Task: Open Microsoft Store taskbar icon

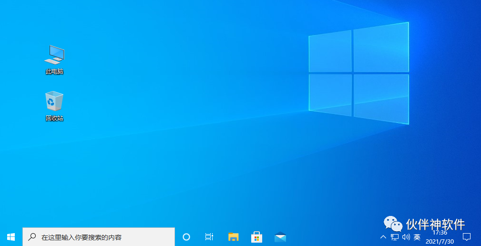Action: [257, 237]
